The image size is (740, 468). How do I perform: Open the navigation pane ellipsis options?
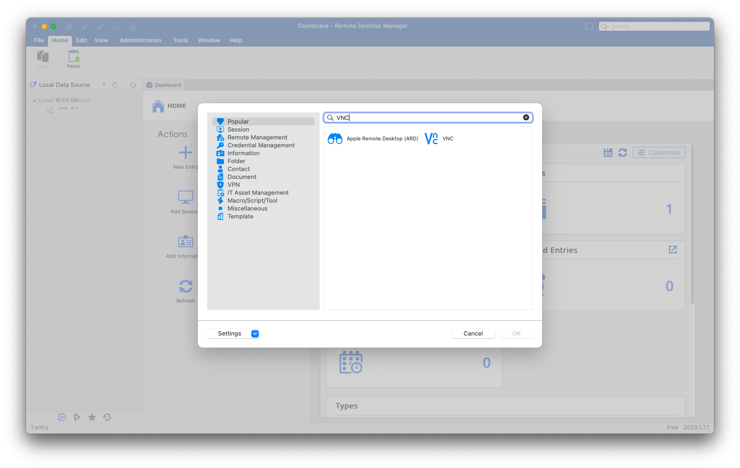point(133,85)
